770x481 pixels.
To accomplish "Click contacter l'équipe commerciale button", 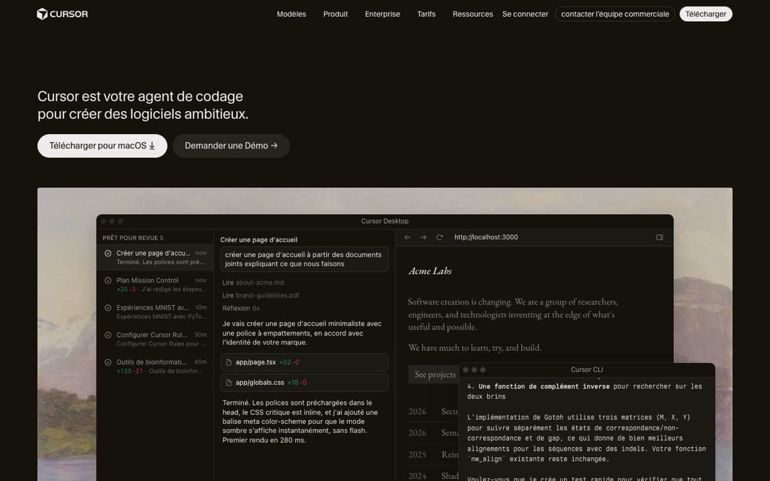I will [615, 14].
